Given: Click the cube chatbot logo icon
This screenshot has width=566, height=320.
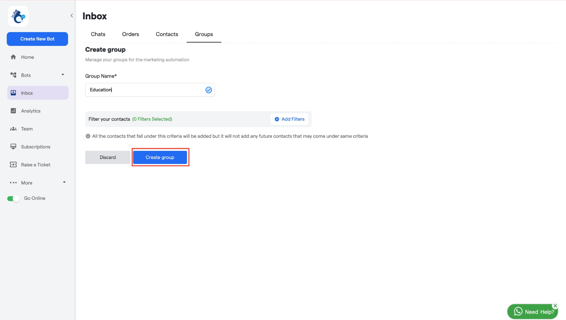Looking at the screenshot, I should (18, 16).
